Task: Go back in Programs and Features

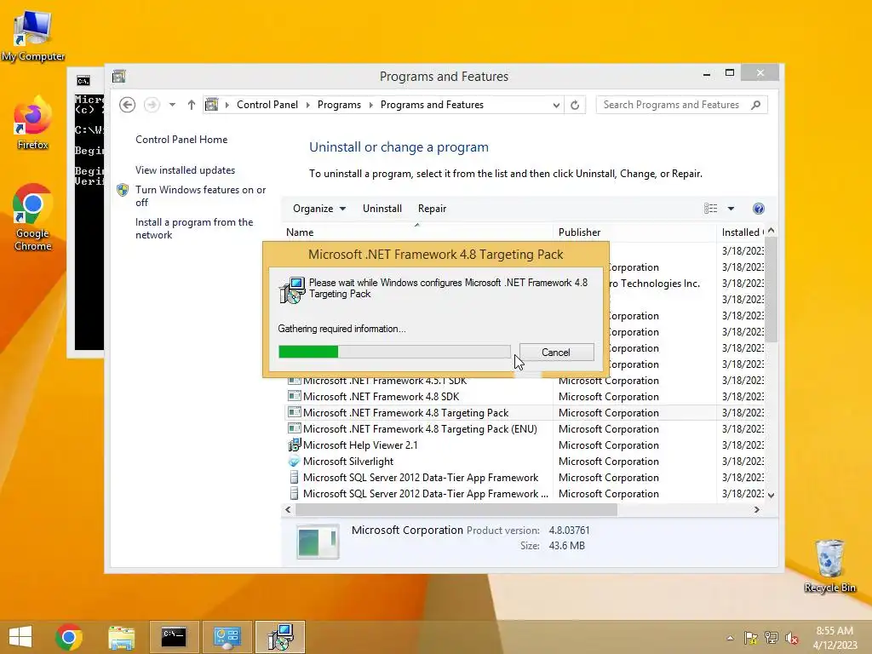Action: 128,105
